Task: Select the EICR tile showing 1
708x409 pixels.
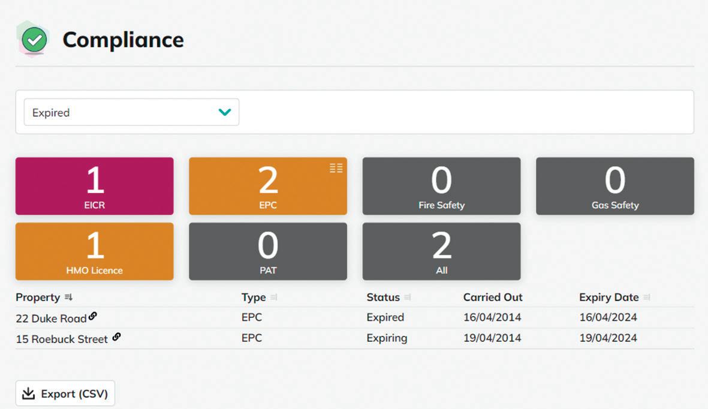Action: click(x=94, y=186)
